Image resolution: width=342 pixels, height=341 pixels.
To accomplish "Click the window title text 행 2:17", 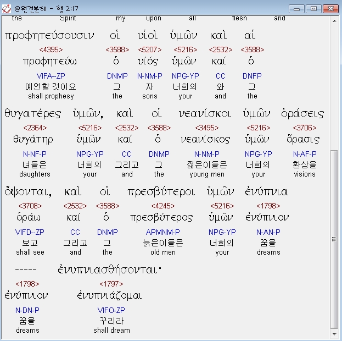I will (67, 9).
